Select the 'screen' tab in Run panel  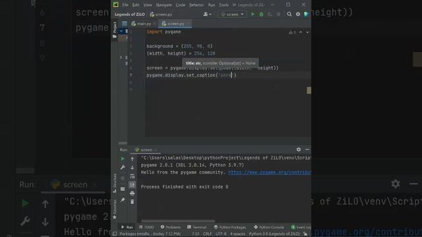click(x=146, y=149)
